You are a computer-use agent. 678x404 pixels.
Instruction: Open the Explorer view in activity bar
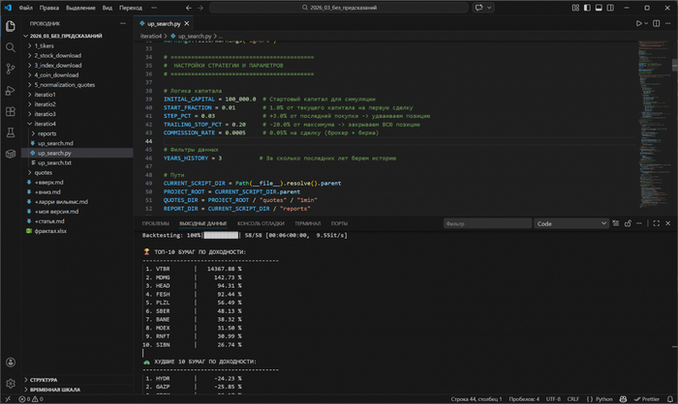pyautogui.click(x=11, y=26)
